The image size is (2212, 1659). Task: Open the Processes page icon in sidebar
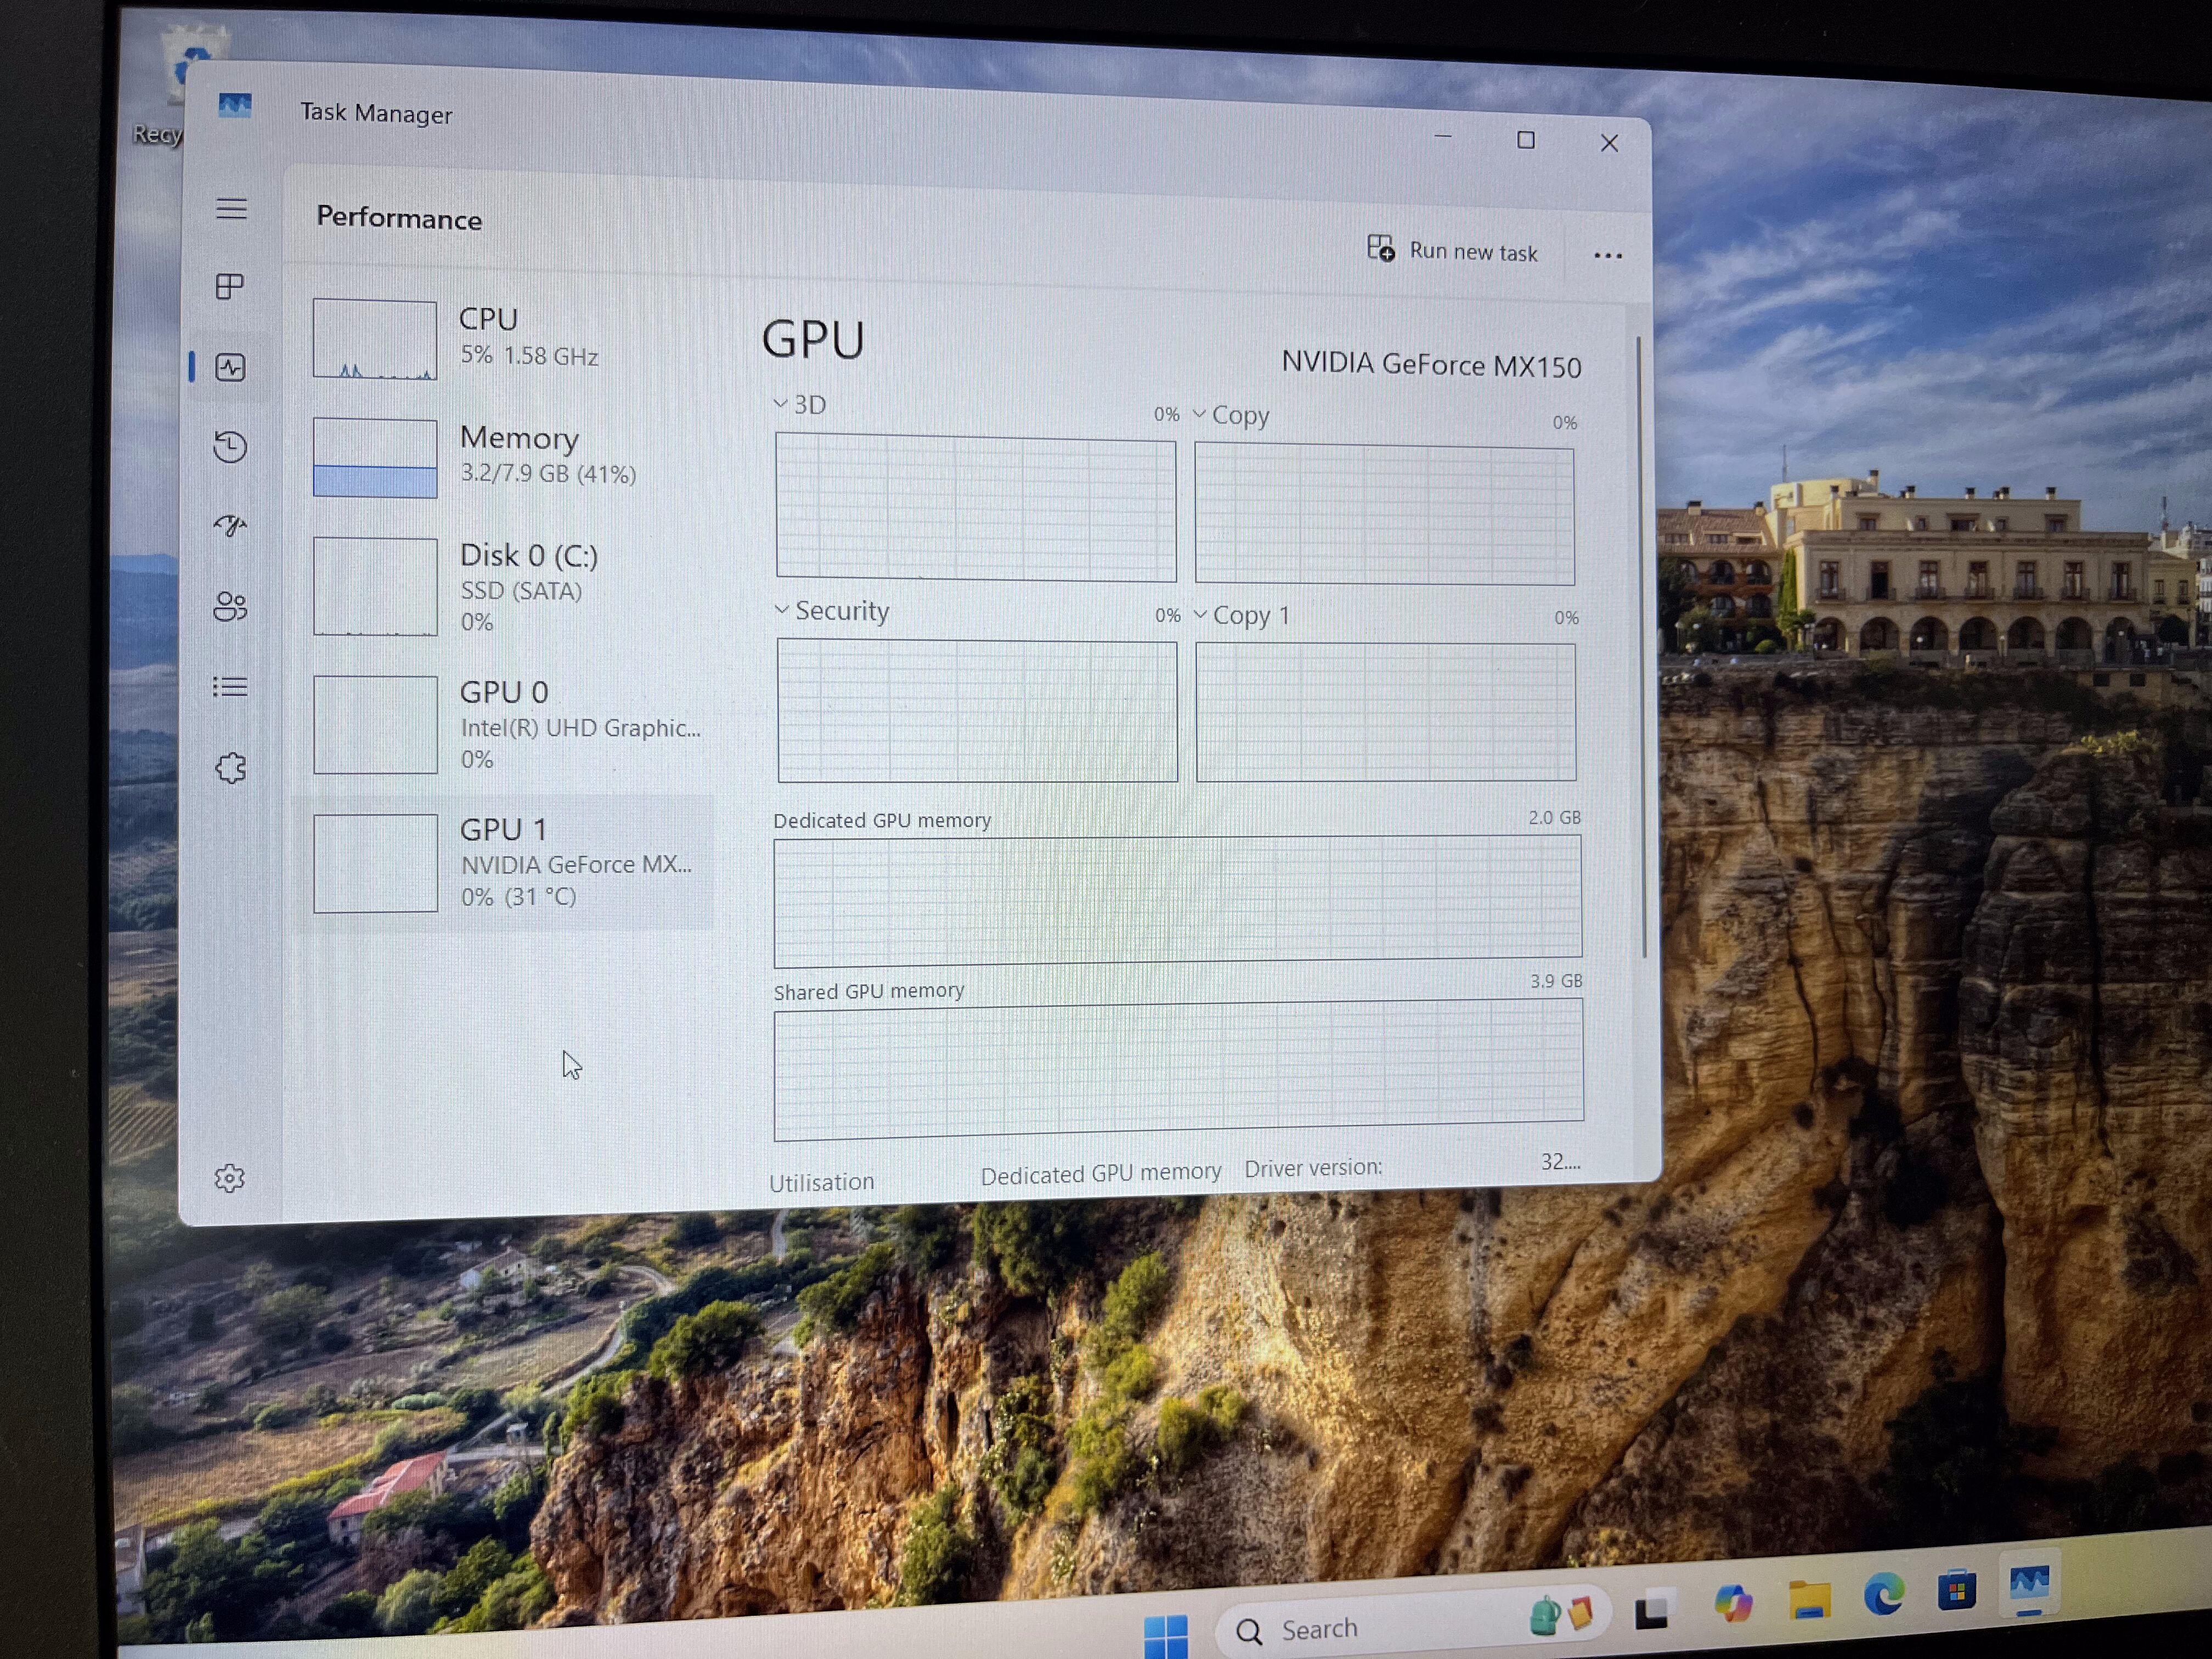(x=230, y=287)
